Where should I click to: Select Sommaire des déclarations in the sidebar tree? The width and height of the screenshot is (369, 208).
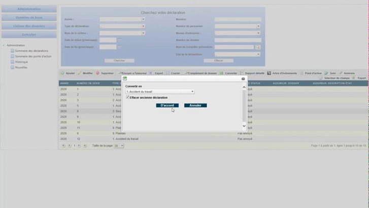coord(32,51)
